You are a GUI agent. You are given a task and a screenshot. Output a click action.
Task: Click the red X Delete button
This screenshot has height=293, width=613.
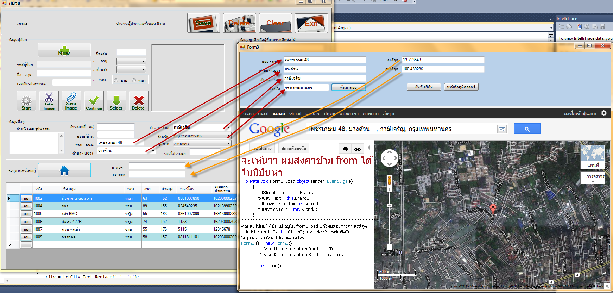coord(139,101)
